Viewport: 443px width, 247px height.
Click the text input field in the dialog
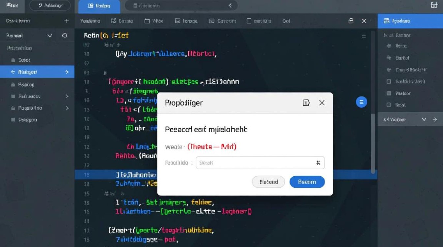(255, 163)
